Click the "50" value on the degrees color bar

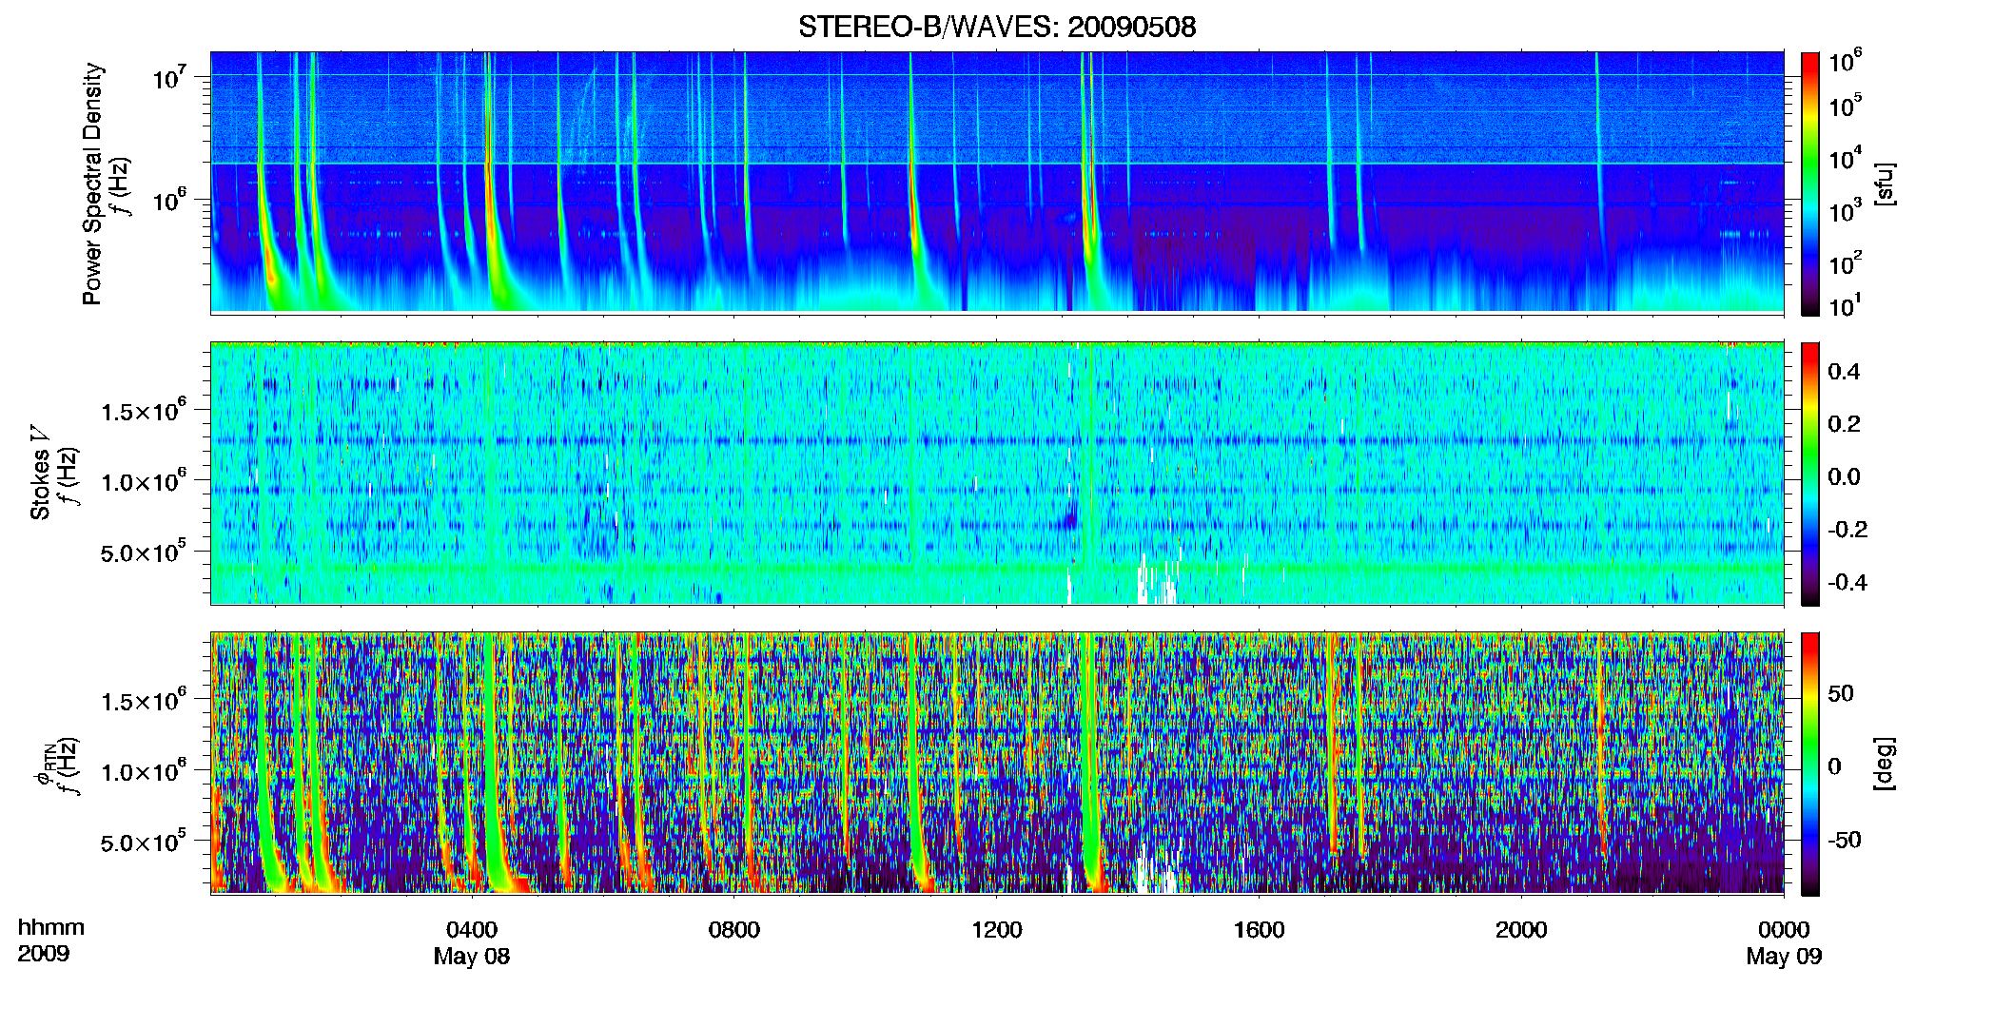[1842, 693]
